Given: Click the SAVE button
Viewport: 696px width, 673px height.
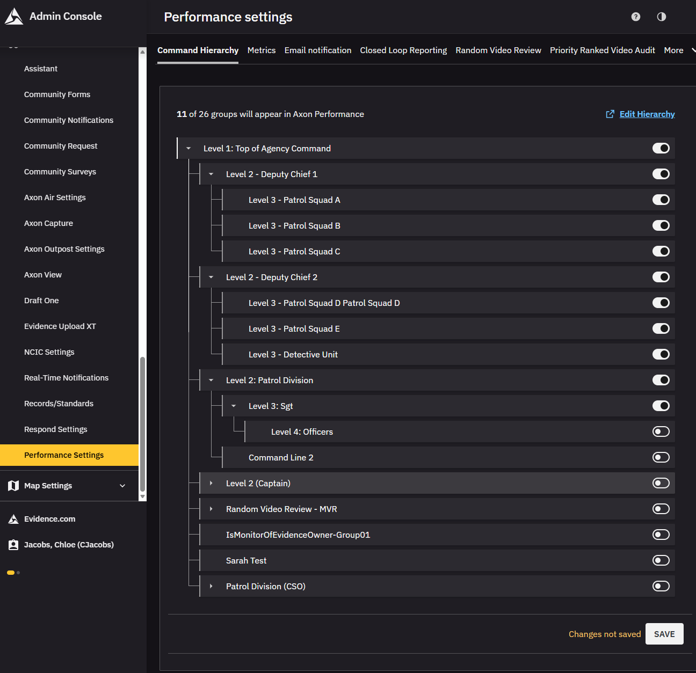Looking at the screenshot, I should (664, 634).
